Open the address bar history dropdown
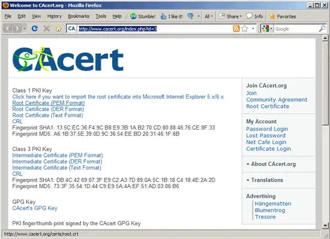The width and height of the screenshot is (330, 239). pyautogui.click(x=253, y=29)
